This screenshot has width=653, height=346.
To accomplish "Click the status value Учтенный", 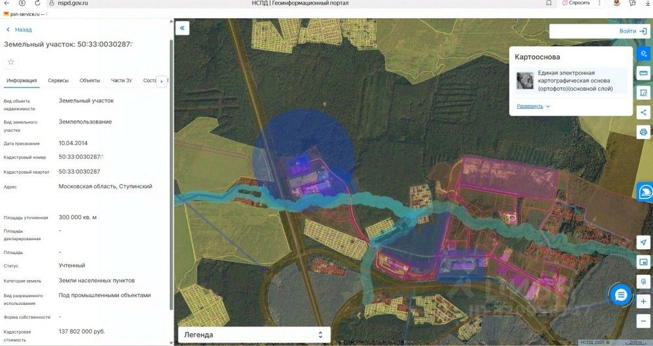I will point(72,265).
